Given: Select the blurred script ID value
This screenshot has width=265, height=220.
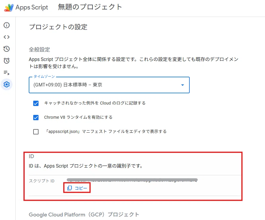Looking at the screenshot, I should click(132, 180).
